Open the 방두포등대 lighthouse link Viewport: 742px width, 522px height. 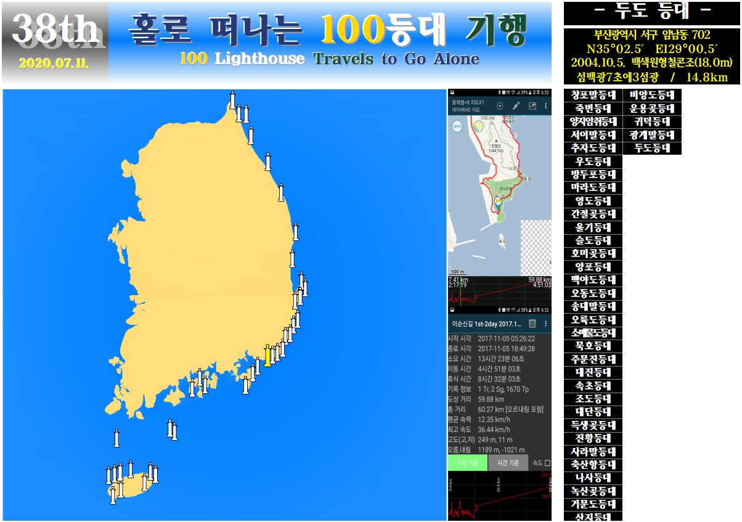pyautogui.click(x=593, y=174)
